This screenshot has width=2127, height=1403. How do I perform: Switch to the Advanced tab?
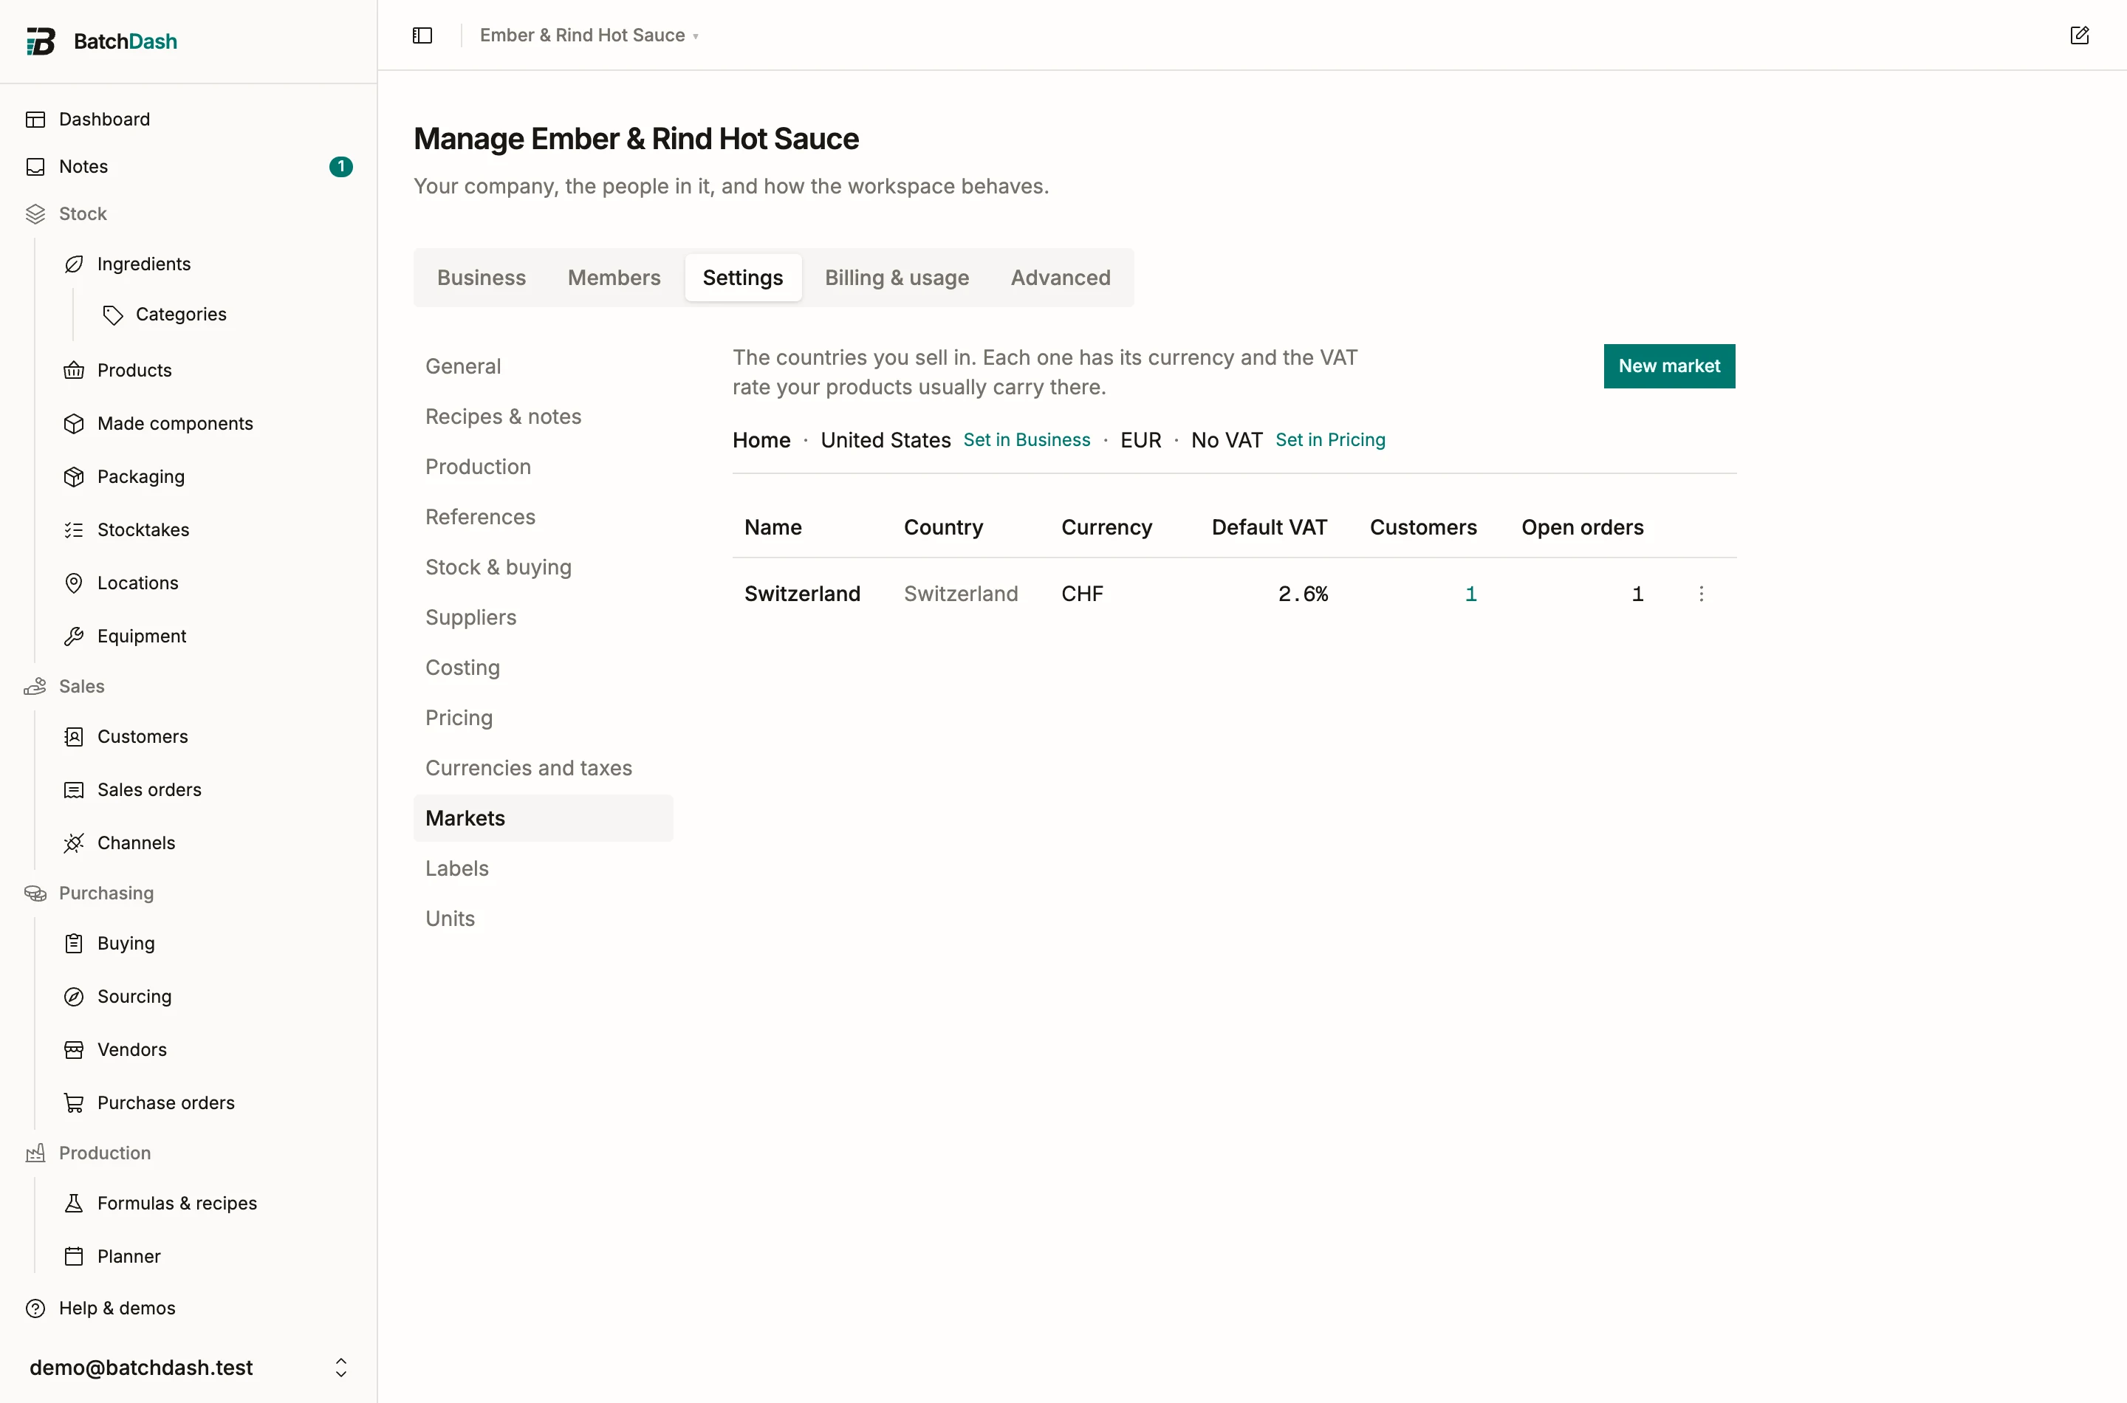pos(1061,278)
